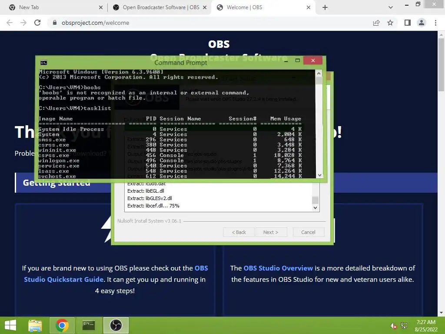
Task: Open the OBS Studio Overview link
Action: point(278,268)
